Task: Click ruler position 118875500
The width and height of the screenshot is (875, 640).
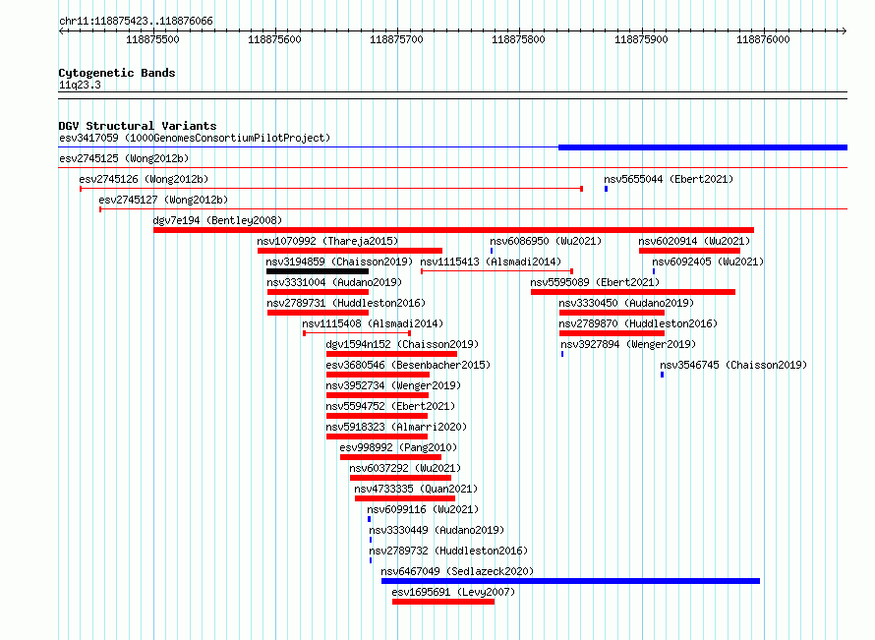Action: 153,39
